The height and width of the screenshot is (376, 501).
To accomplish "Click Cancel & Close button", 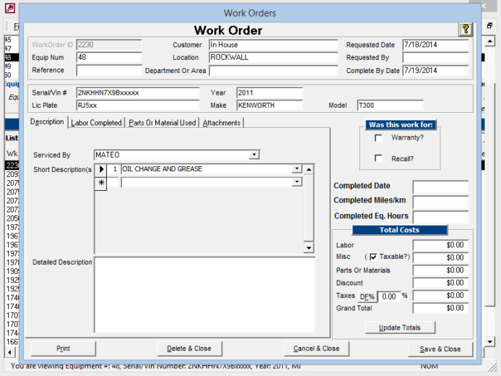I will (316, 349).
